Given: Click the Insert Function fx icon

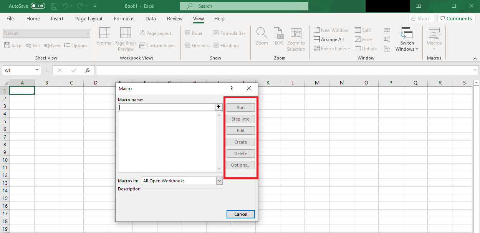Looking at the screenshot, I should pyautogui.click(x=88, y=70).
